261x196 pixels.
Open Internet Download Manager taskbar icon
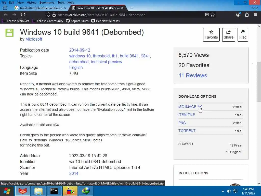click(86, 191)
